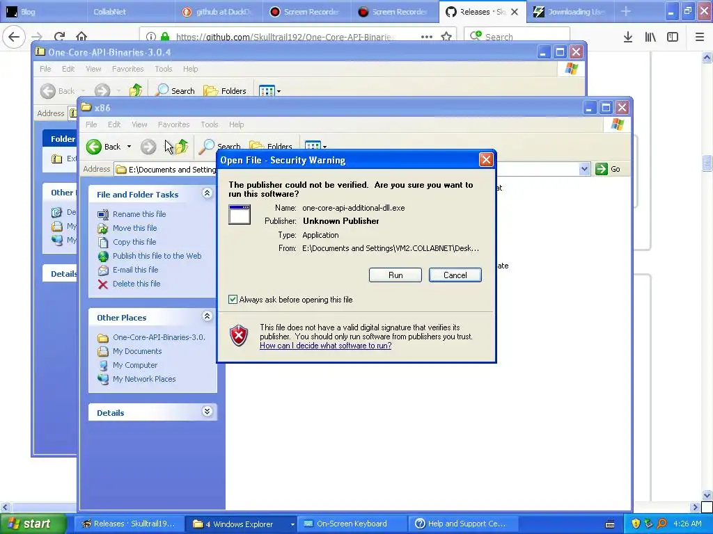Open Edit menu in x86 window
This screenshot has width=713, height=534.
pyautogui.click(x=114, y=124)
